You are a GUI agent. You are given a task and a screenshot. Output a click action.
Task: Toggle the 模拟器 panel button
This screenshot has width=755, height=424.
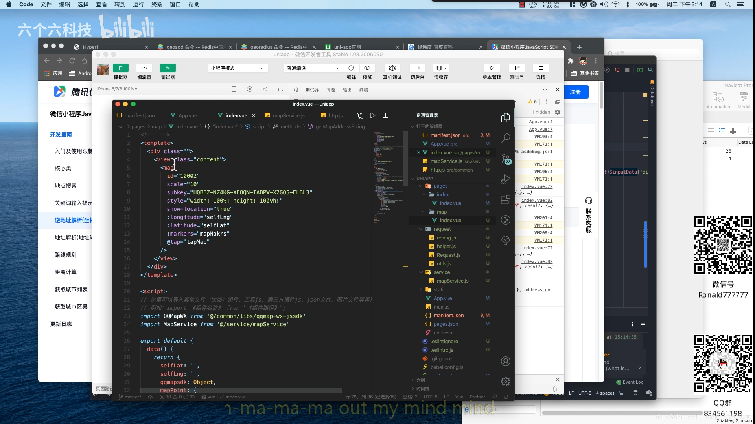click(120, 68)
